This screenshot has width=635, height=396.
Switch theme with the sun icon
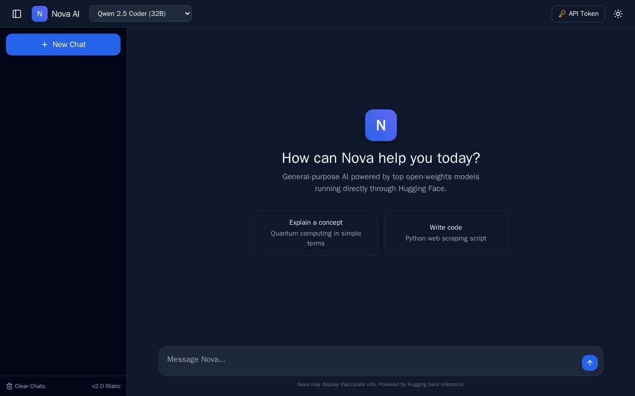point(618,14)
